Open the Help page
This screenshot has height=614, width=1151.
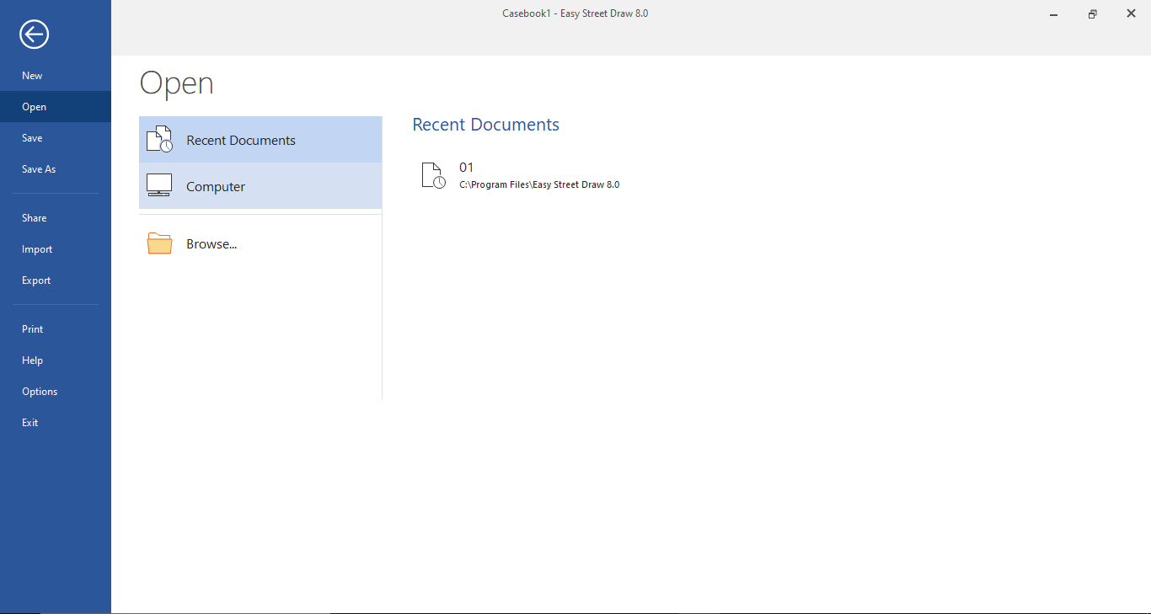click(x=56, y=360)
